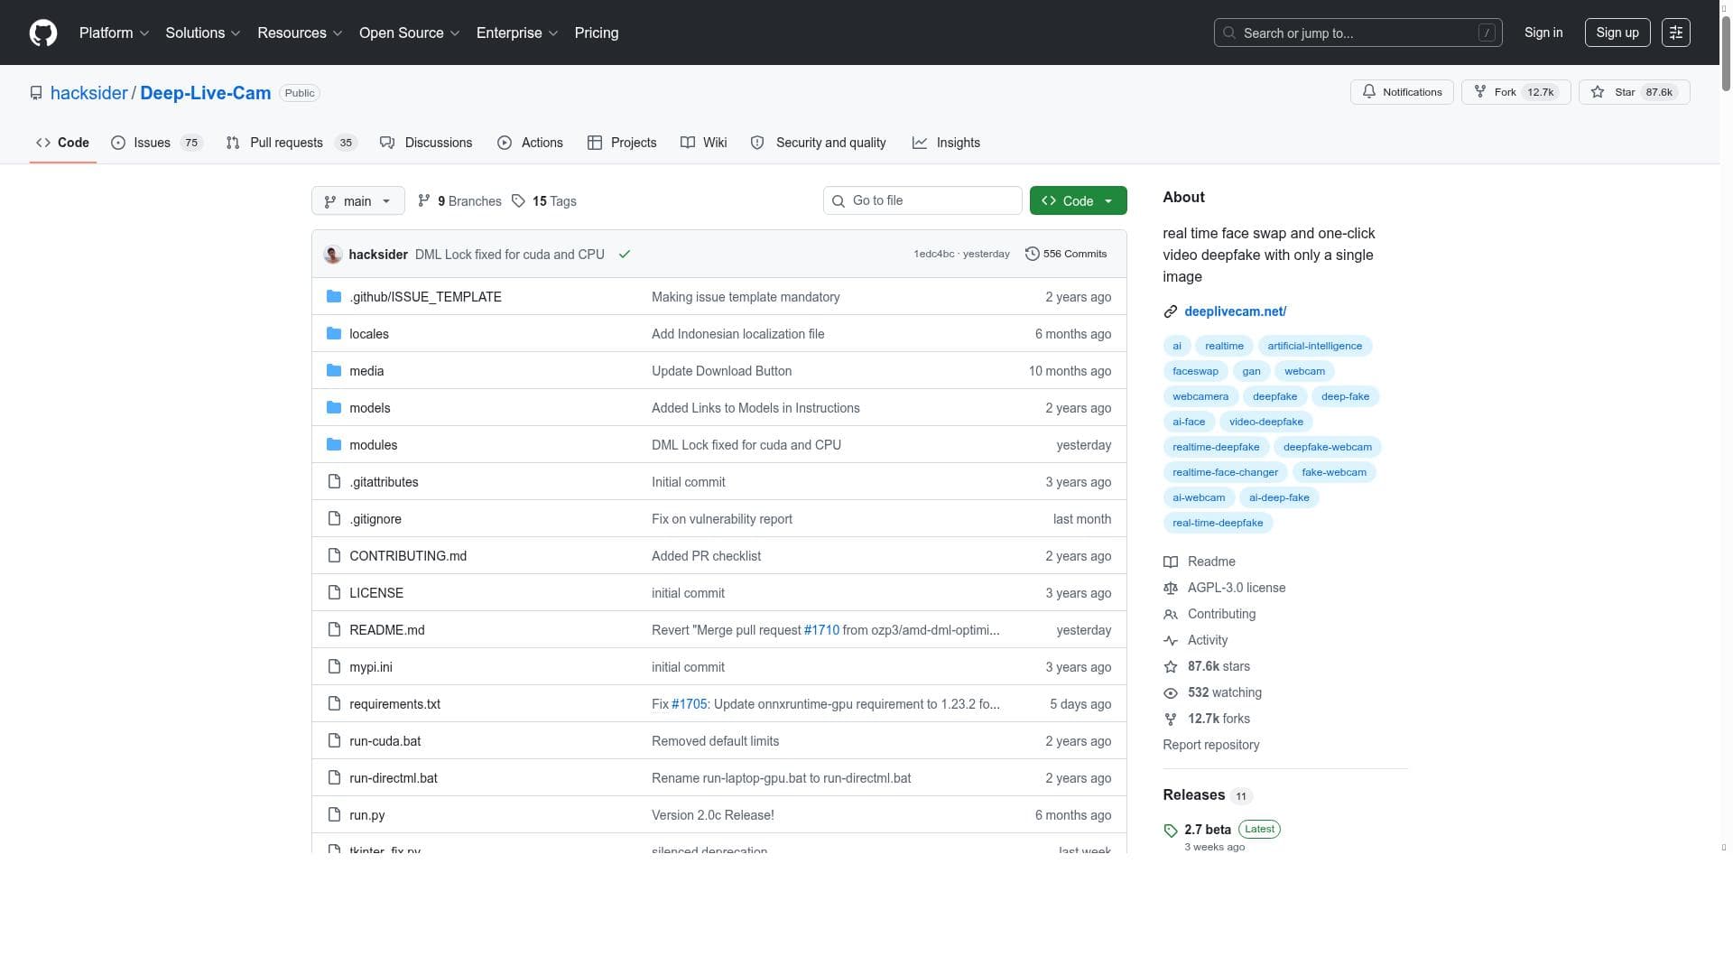This screenshot has width=1733, height=975.
Task: Click the fake-webcam topic tag
Action: tap(1333, 472)
